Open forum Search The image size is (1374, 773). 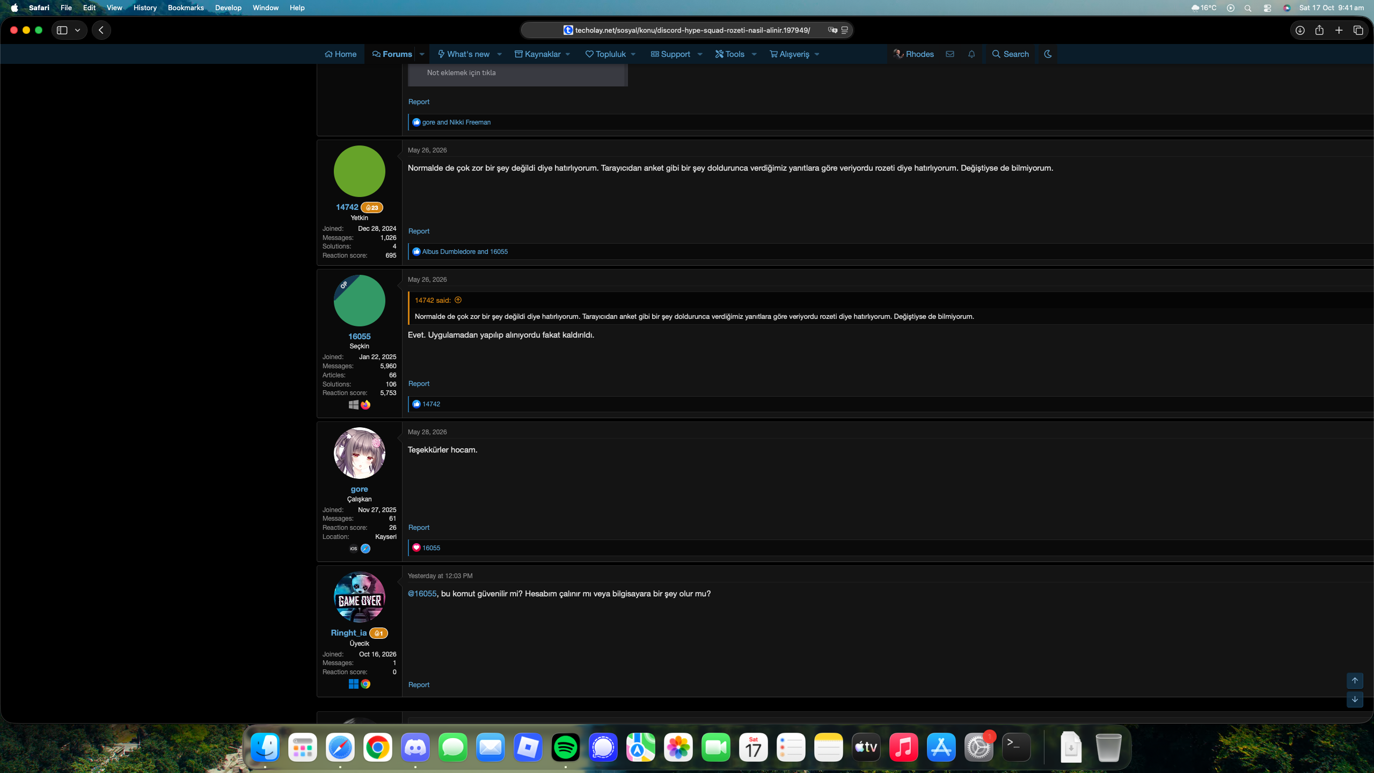point(1010,54)
